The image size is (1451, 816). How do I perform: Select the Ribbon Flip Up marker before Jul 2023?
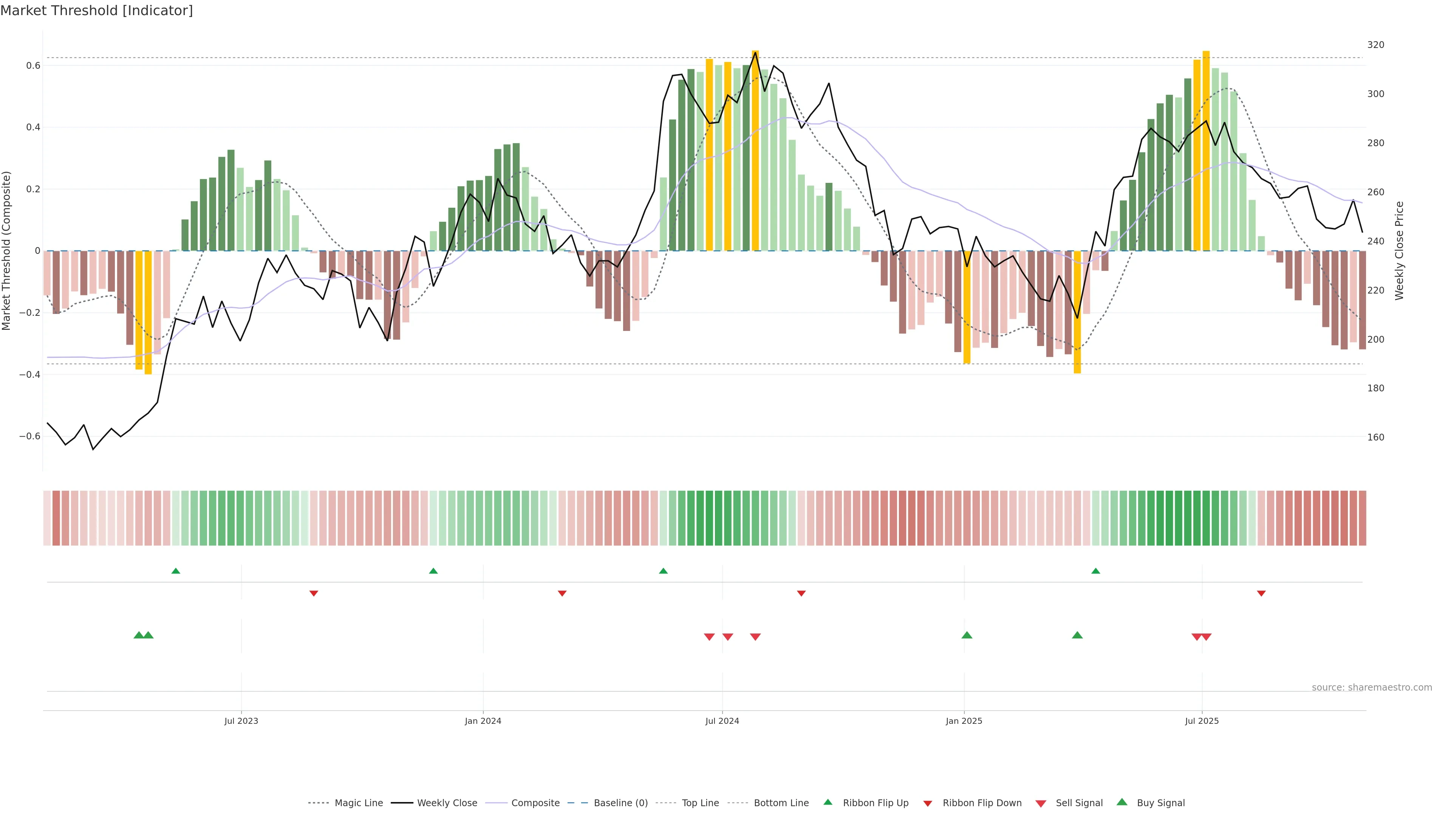pyautogui.click(x=176, y=571)
